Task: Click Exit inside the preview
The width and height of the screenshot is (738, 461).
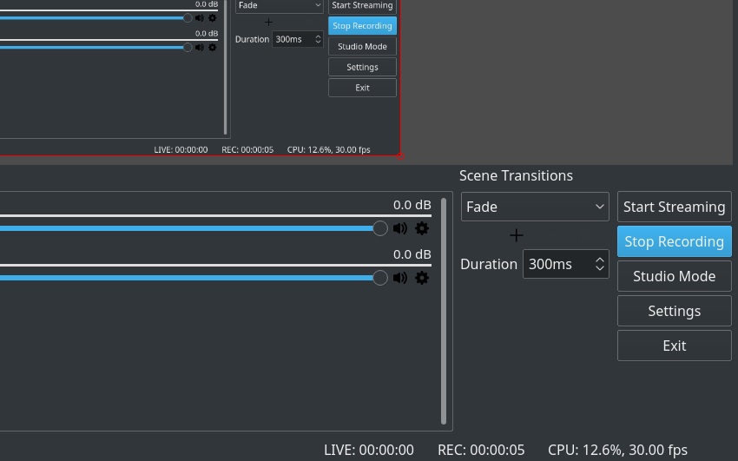Action: 362,88
